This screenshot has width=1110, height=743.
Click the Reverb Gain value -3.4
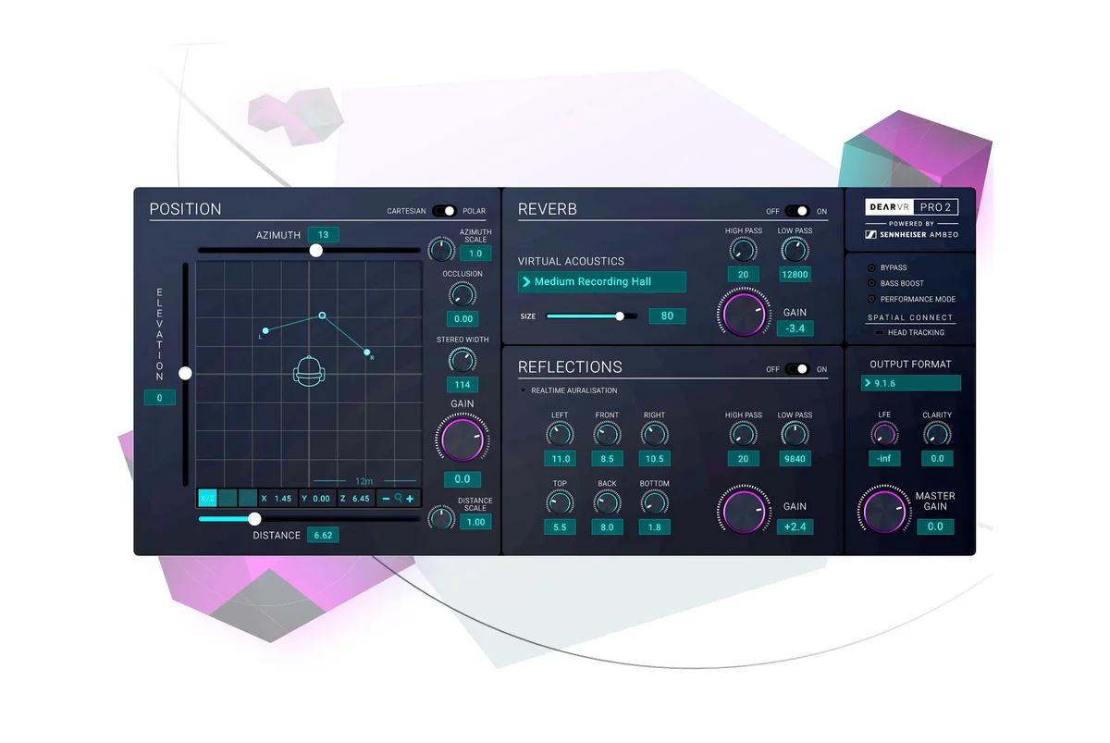[795, 328]
